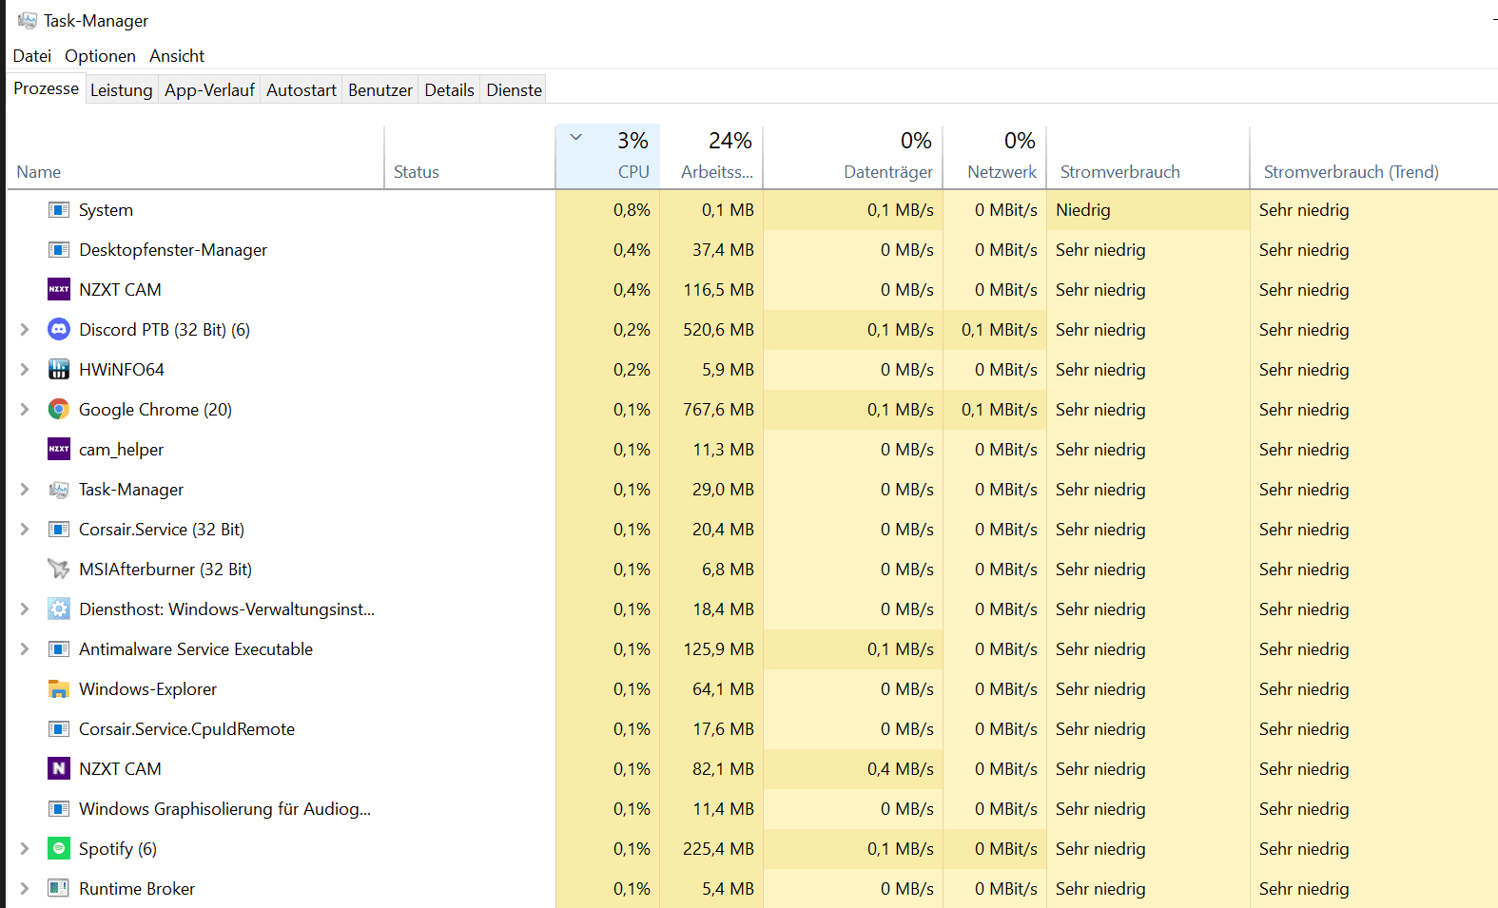The image size is (1498, 908).
Task: Click the 520,6 MB memory value
Action: pos(718,330)
